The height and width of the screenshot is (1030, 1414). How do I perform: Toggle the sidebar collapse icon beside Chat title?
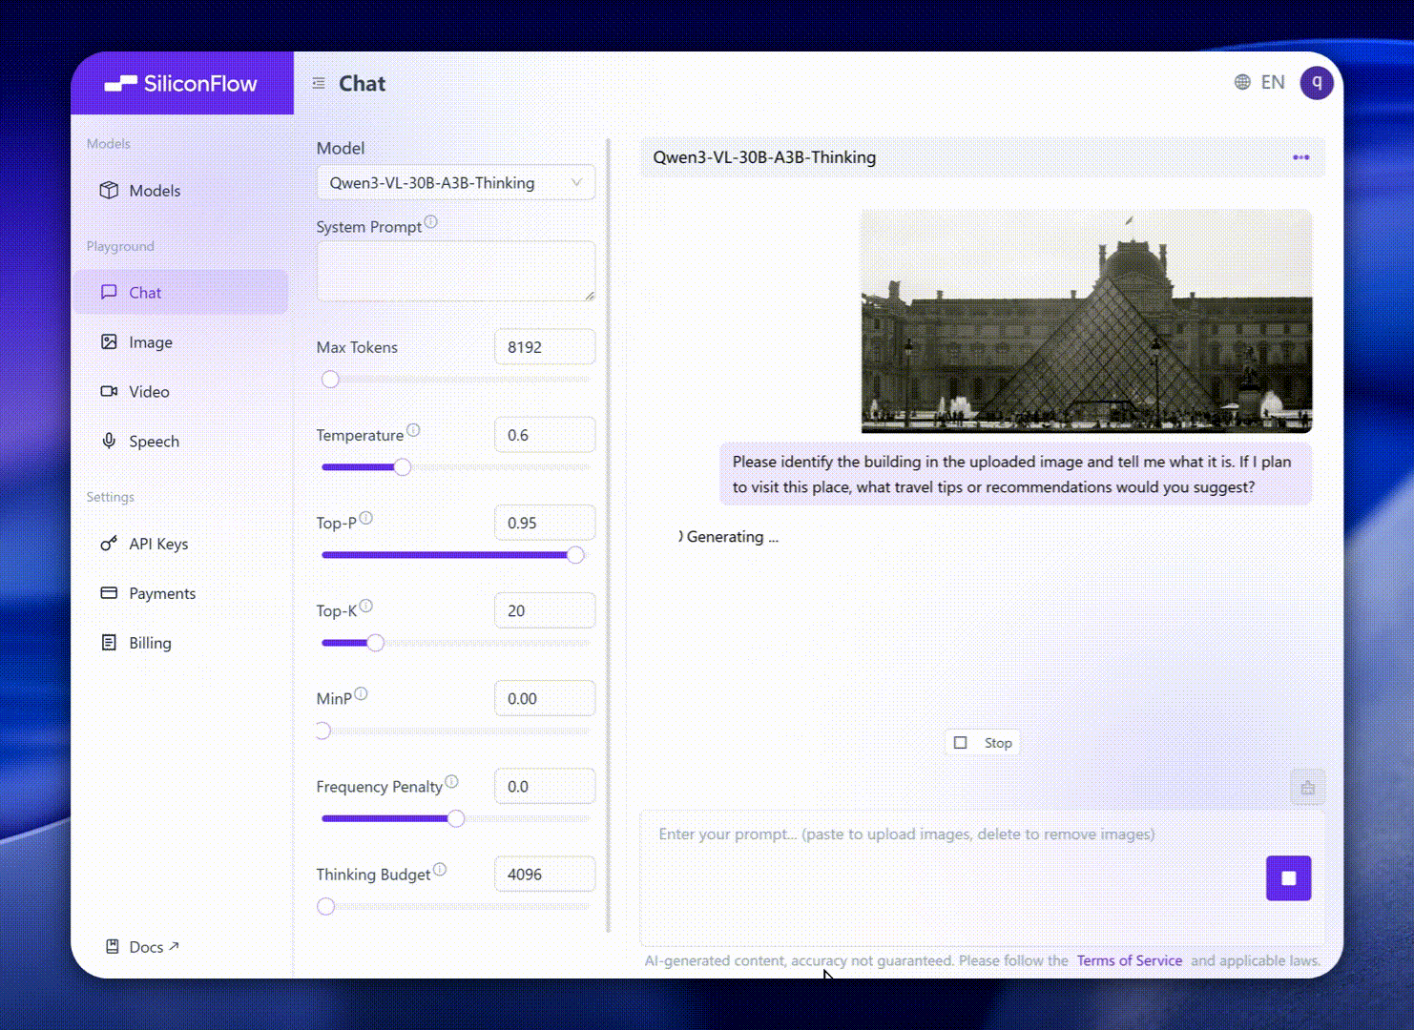click(x=319, y=84)
